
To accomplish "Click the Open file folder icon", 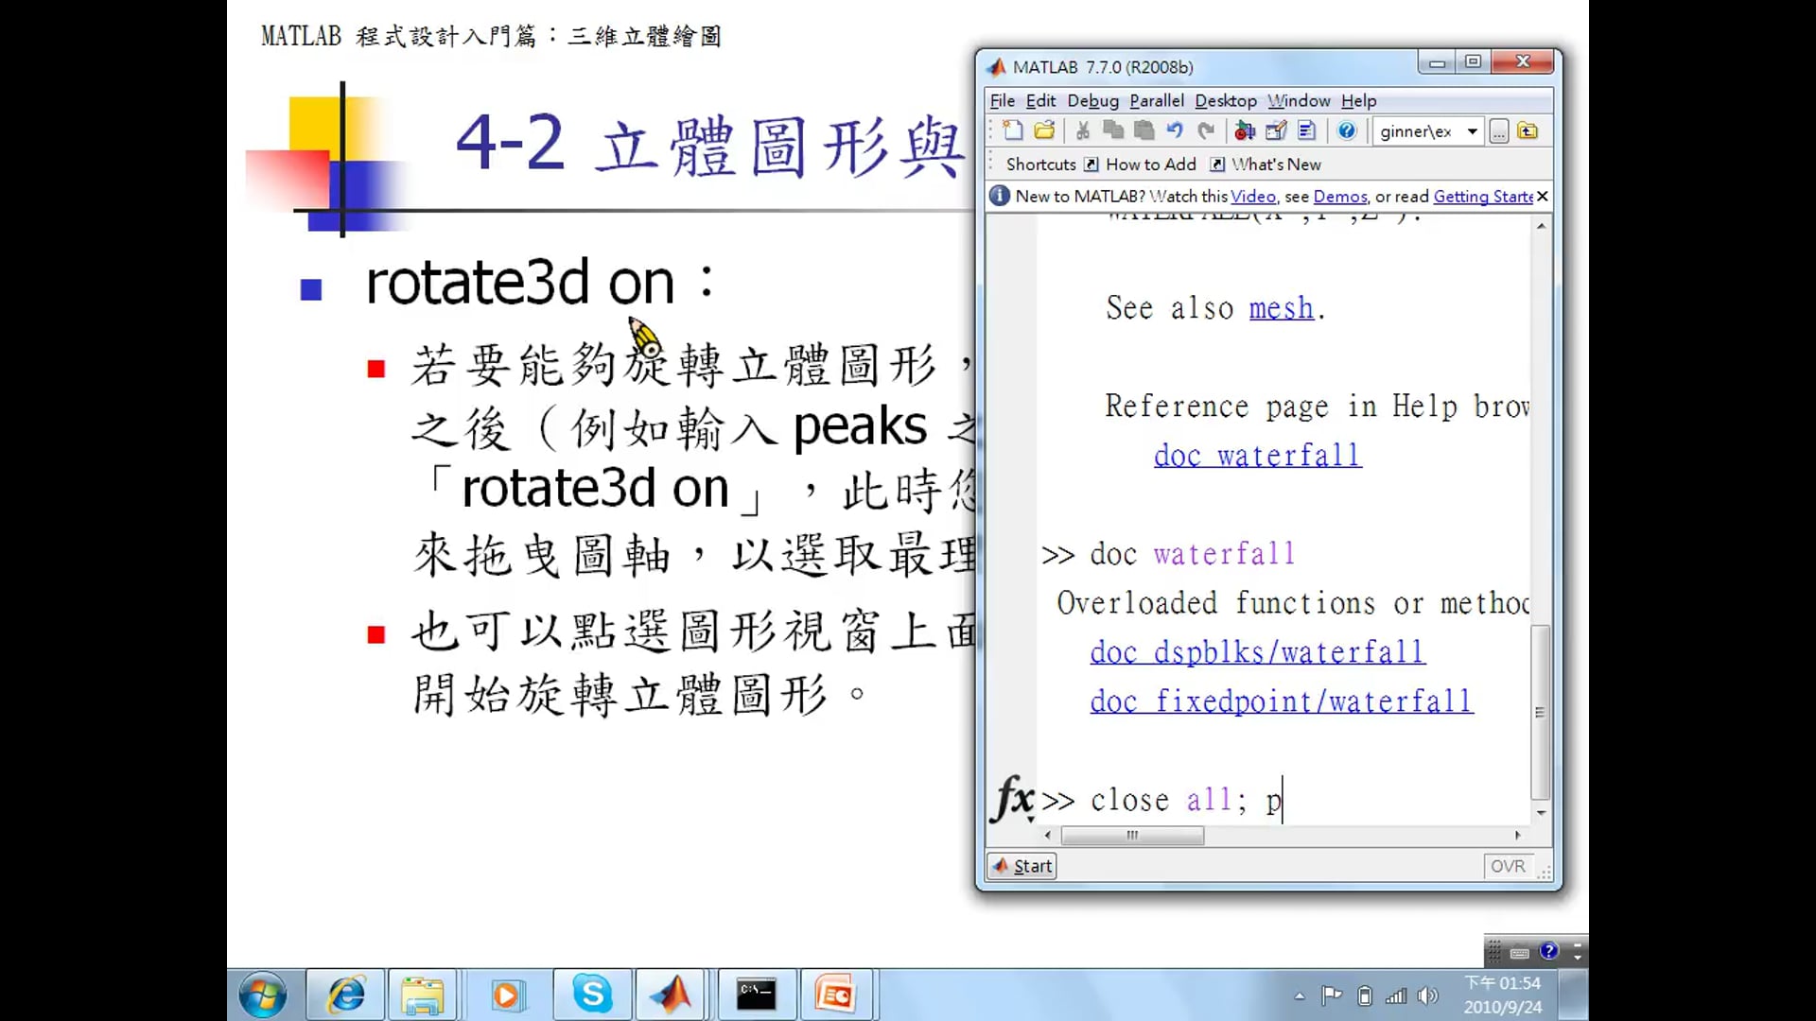I will 1045,131.
